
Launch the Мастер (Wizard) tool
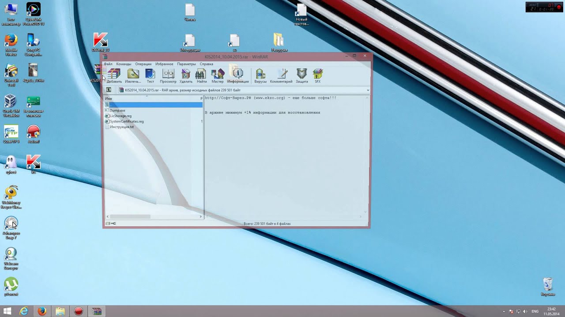coord(218,75)
